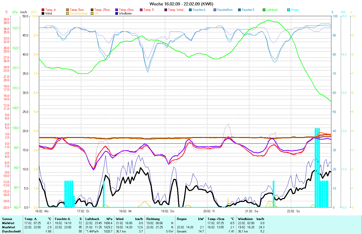The width and height of the screenshot is (362, 234).
Task: Select the Temp.+5cm legend label
Action: coord(126,10)
